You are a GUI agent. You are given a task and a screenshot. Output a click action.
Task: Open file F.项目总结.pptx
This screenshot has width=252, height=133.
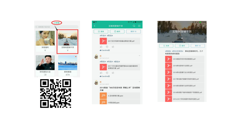click(120, 102)
